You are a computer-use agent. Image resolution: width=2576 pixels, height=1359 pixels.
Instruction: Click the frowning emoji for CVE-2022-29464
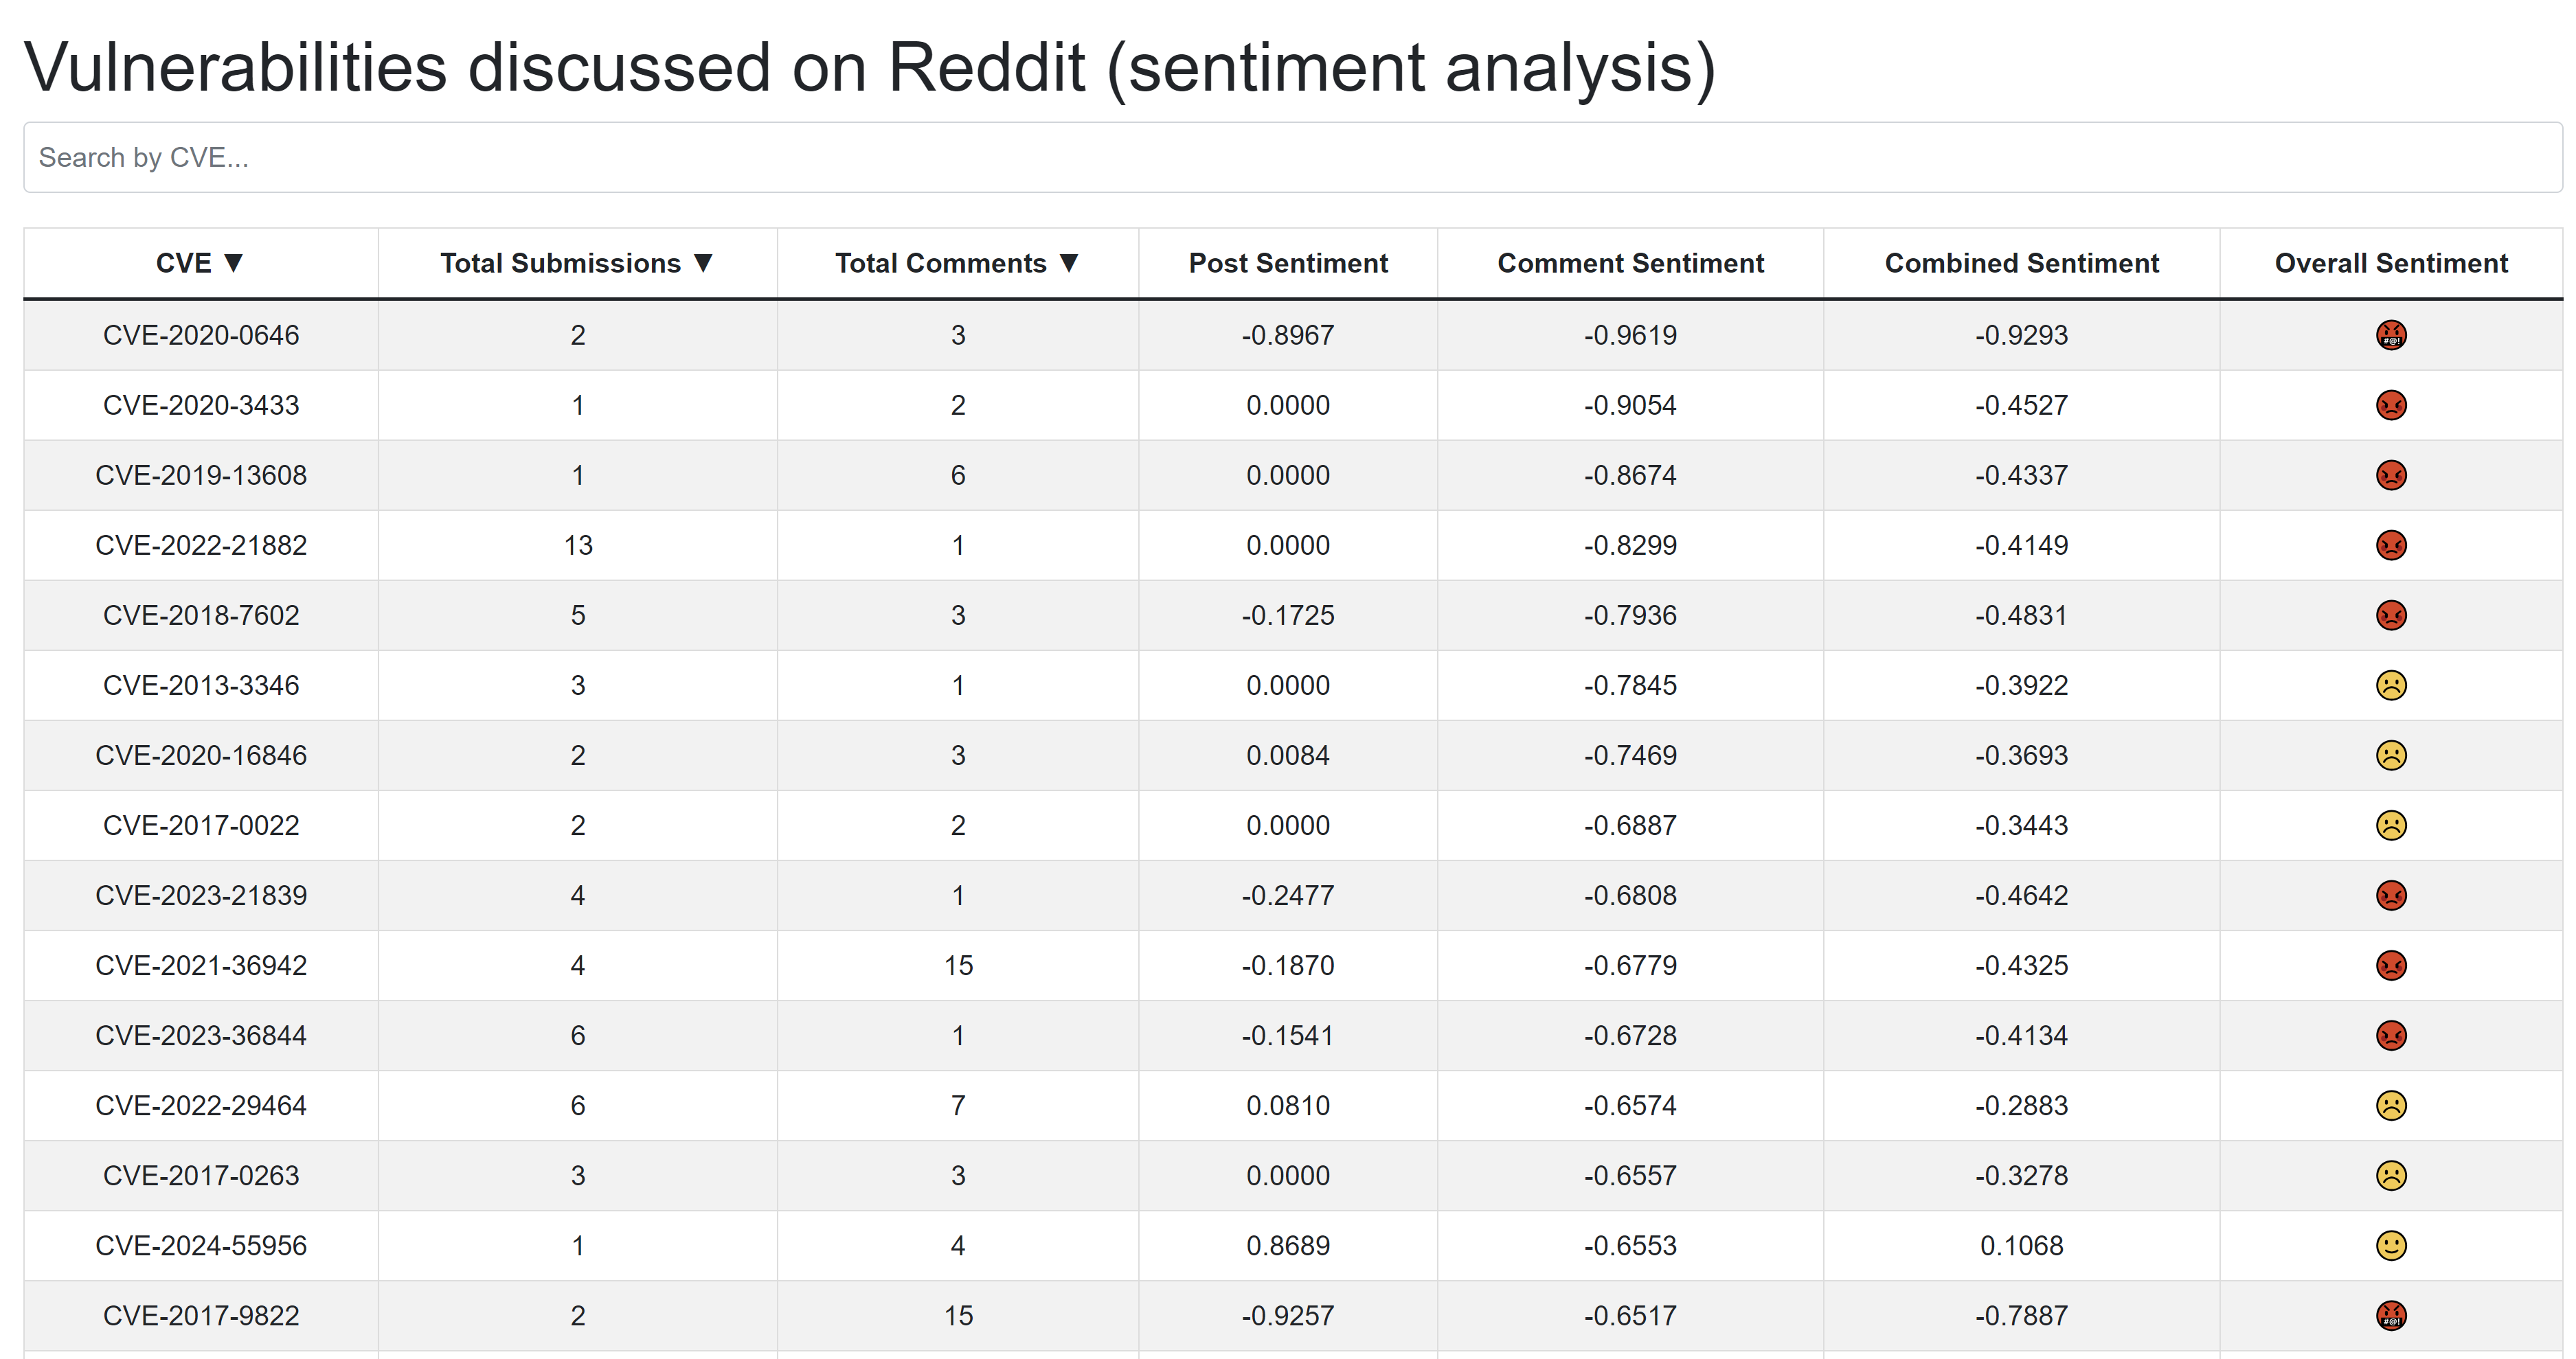2390,1105
